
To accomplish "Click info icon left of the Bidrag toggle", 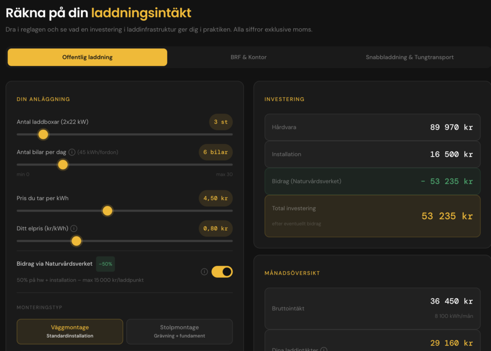I will tap(204, 272).
